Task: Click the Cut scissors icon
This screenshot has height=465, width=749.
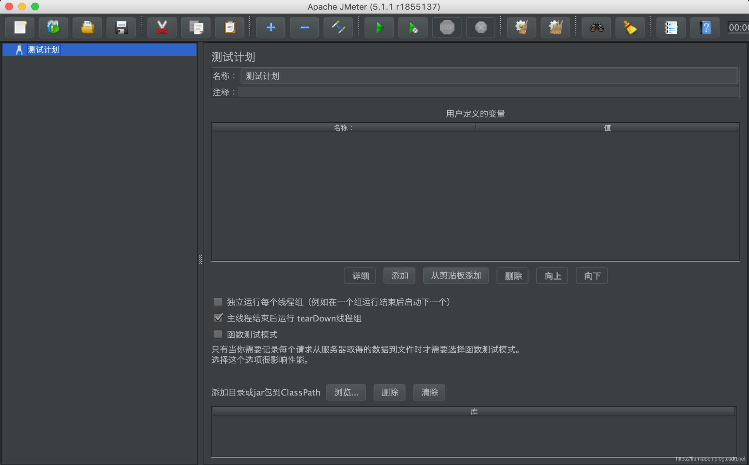Action: (162, 27)
